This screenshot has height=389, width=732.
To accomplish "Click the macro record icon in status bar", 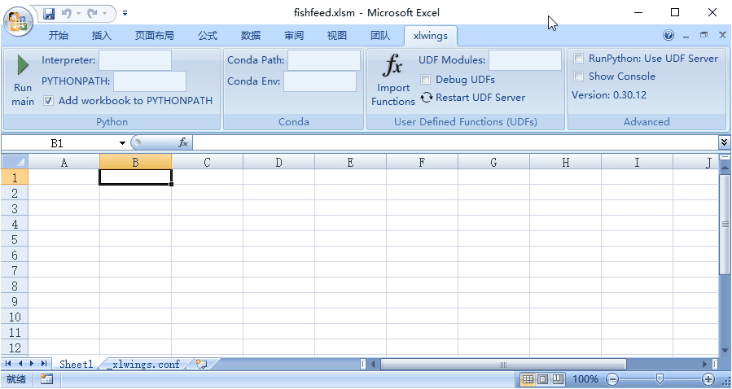I will coord(46,379).
